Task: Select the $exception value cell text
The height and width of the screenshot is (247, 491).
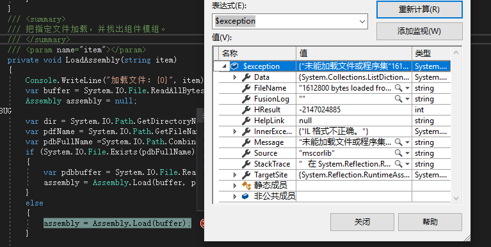Action: click(353, 66)
